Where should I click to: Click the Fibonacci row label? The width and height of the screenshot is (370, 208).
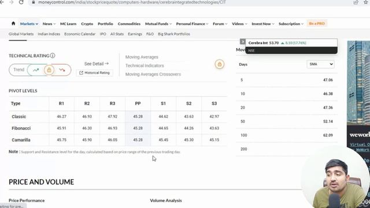coord(21,128)
